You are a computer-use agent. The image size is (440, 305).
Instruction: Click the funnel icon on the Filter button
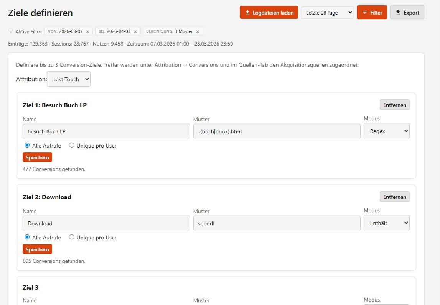coord(364,12)
